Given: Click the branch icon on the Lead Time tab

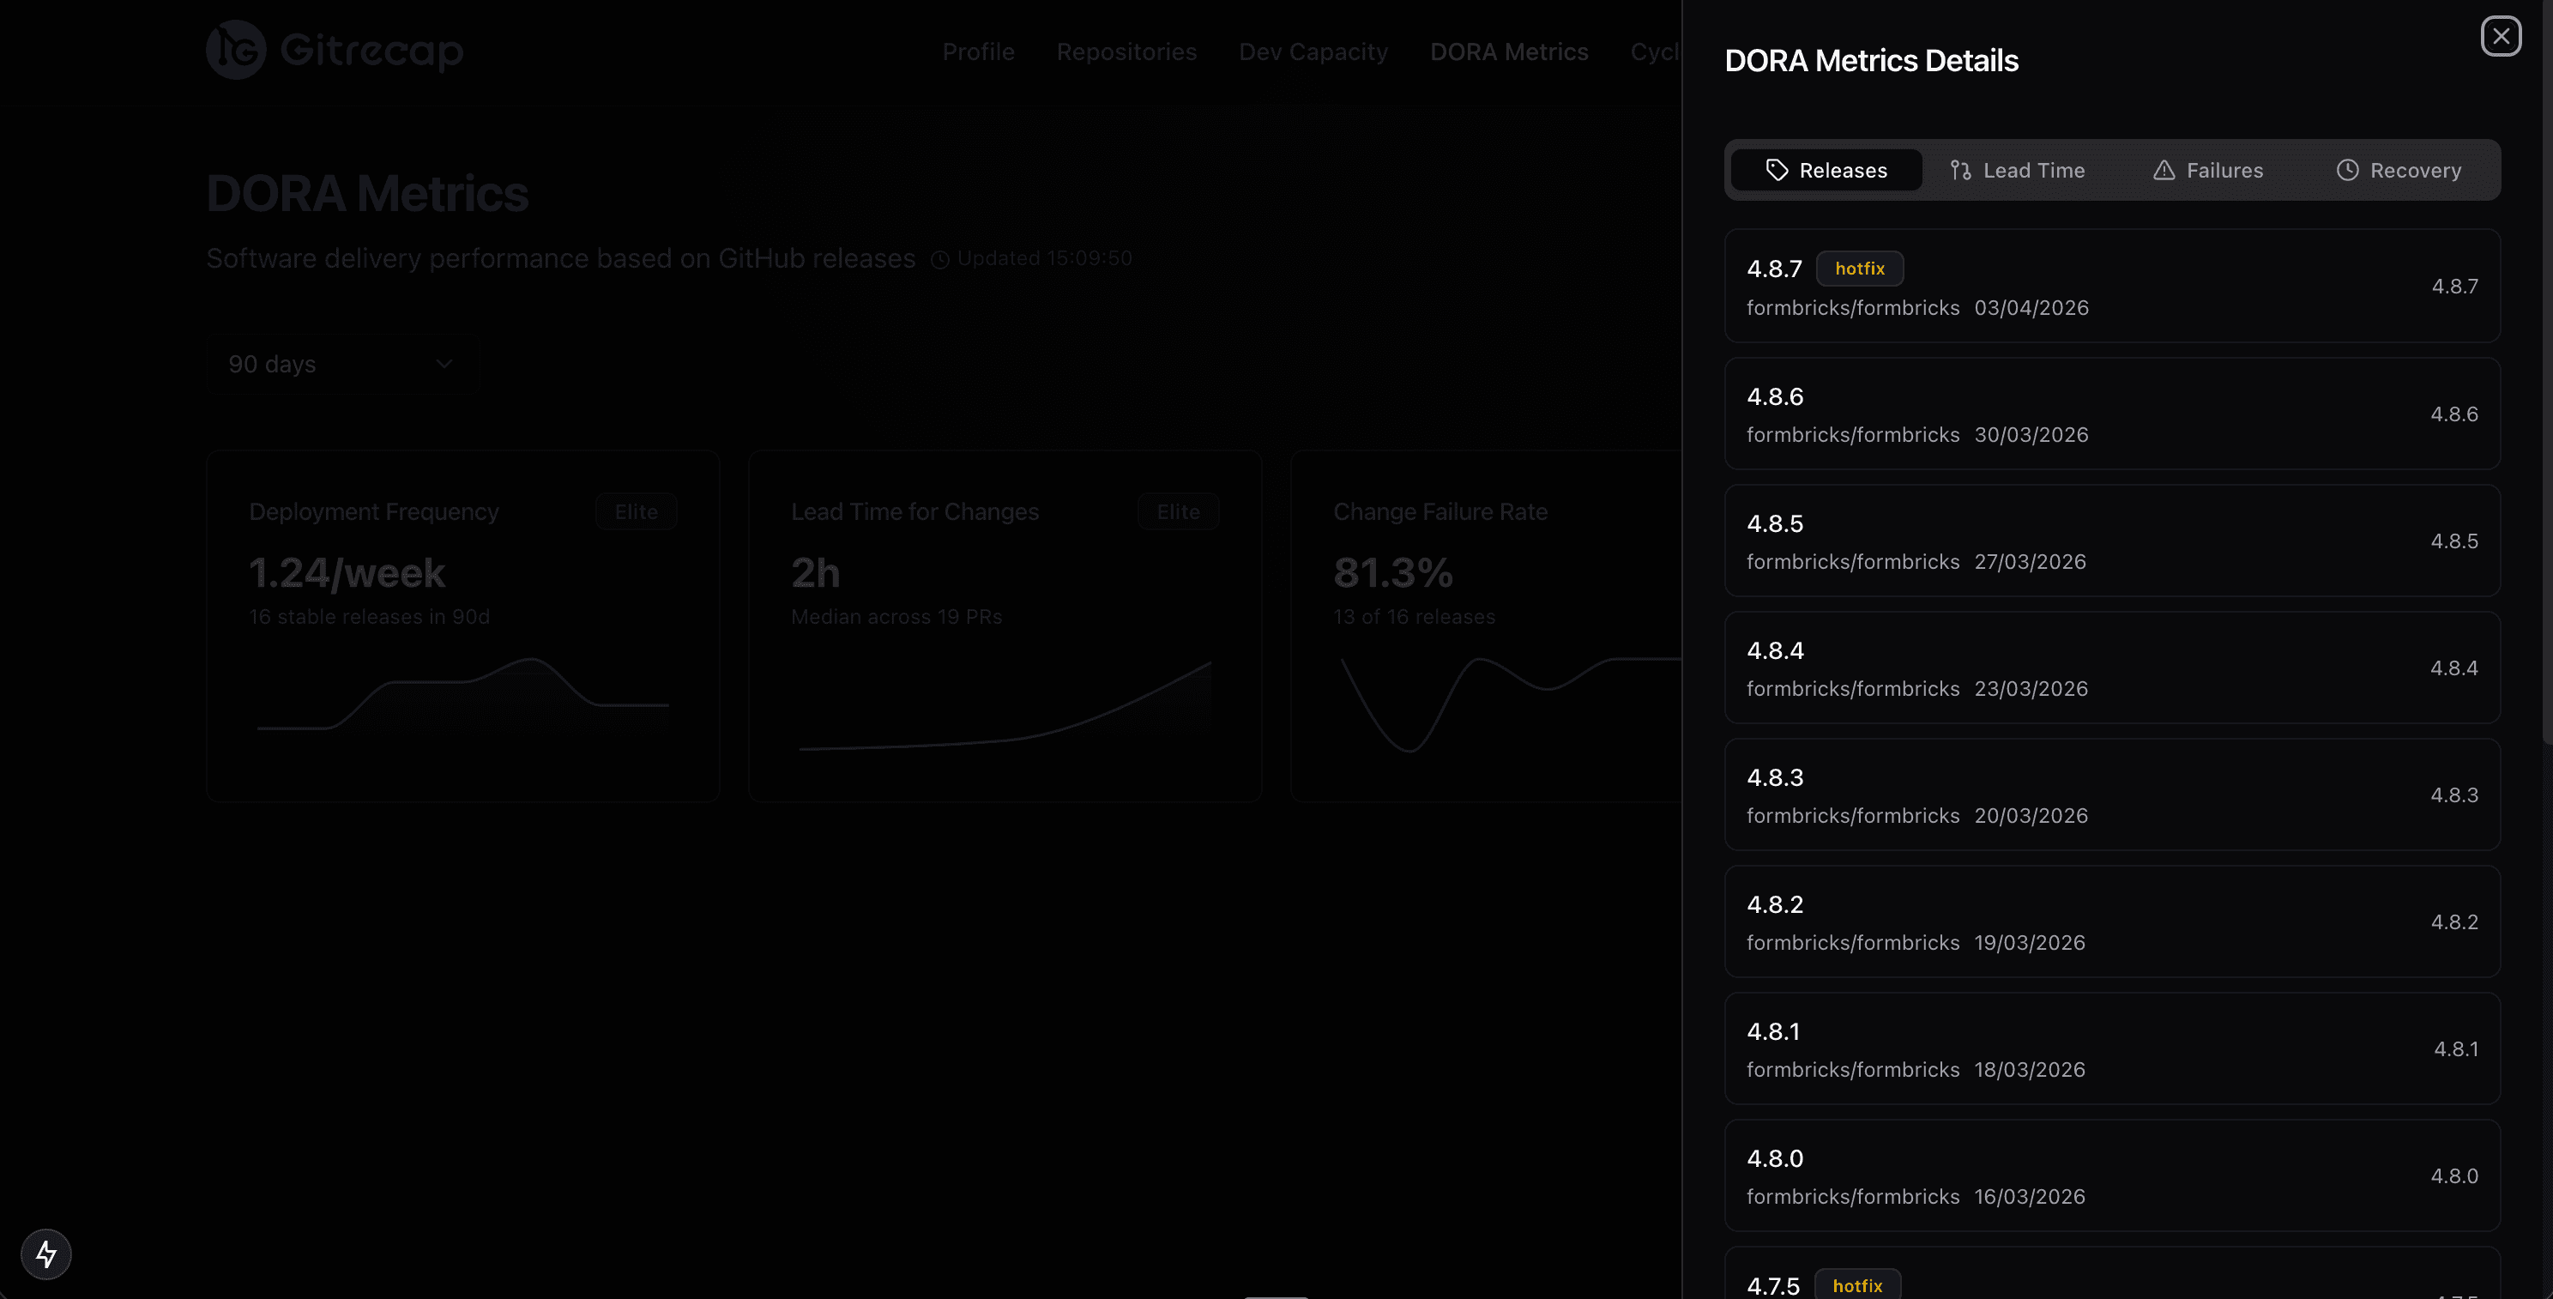Looking at the screenshot, I should pyautogui.click(x=1960, y=169).
